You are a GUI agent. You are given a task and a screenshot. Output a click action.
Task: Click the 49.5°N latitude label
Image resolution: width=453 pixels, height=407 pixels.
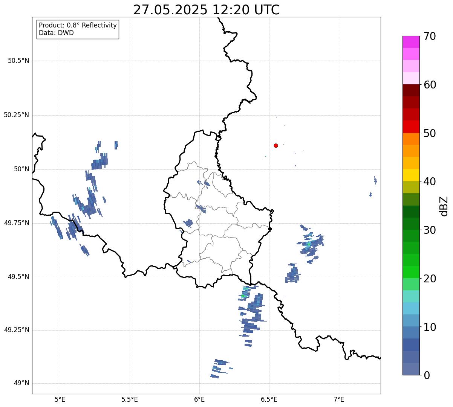(18, 277)
